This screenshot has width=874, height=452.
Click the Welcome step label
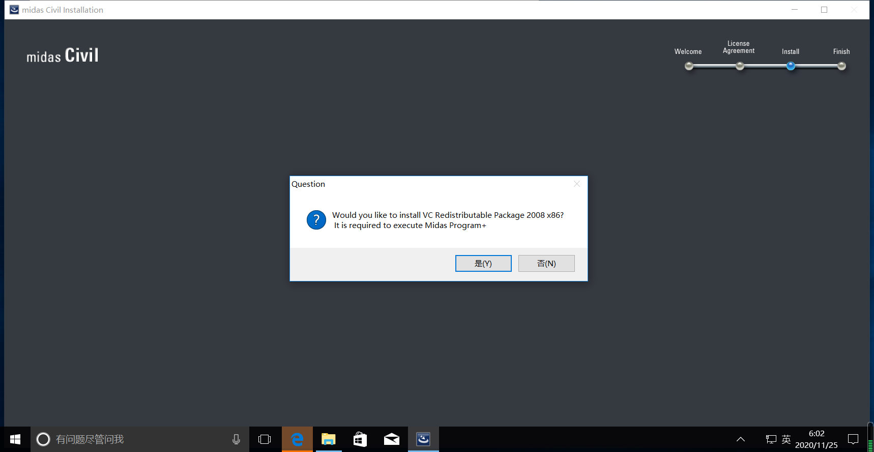click(x=688, y=51)
